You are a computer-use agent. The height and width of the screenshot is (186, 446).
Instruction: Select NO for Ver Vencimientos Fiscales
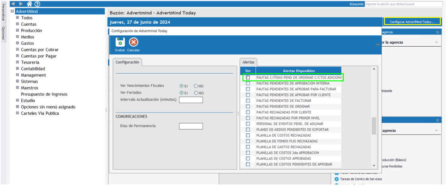coord(196,86)
